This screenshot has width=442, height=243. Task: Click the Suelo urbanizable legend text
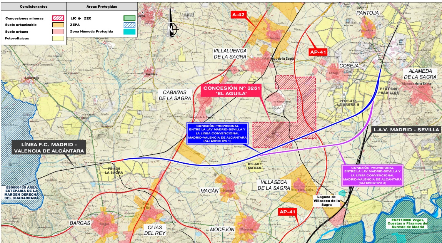coord(20,25)
